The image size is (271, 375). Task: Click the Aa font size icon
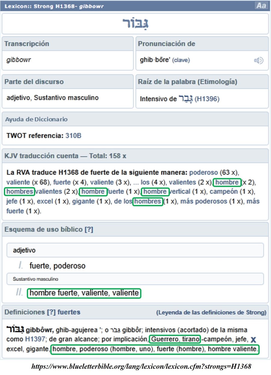(x=261, y=5)
